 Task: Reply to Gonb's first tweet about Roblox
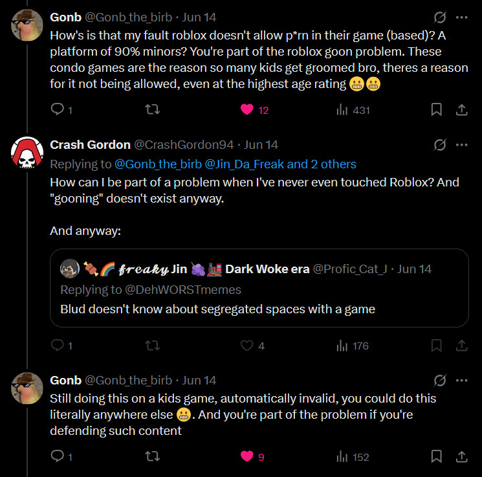58,110
